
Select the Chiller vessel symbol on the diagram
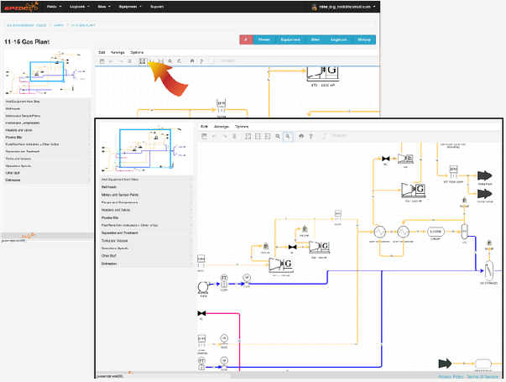pyautogui.click(x=436, y=232)
